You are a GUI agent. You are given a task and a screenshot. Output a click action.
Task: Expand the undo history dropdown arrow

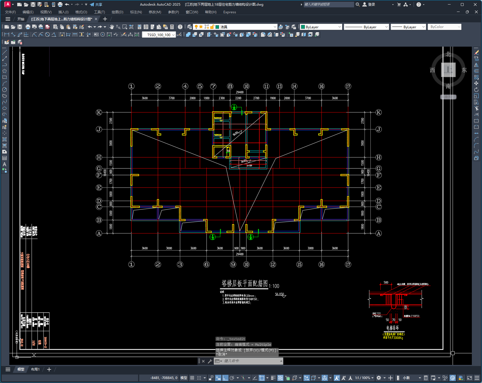pos(95,27)
